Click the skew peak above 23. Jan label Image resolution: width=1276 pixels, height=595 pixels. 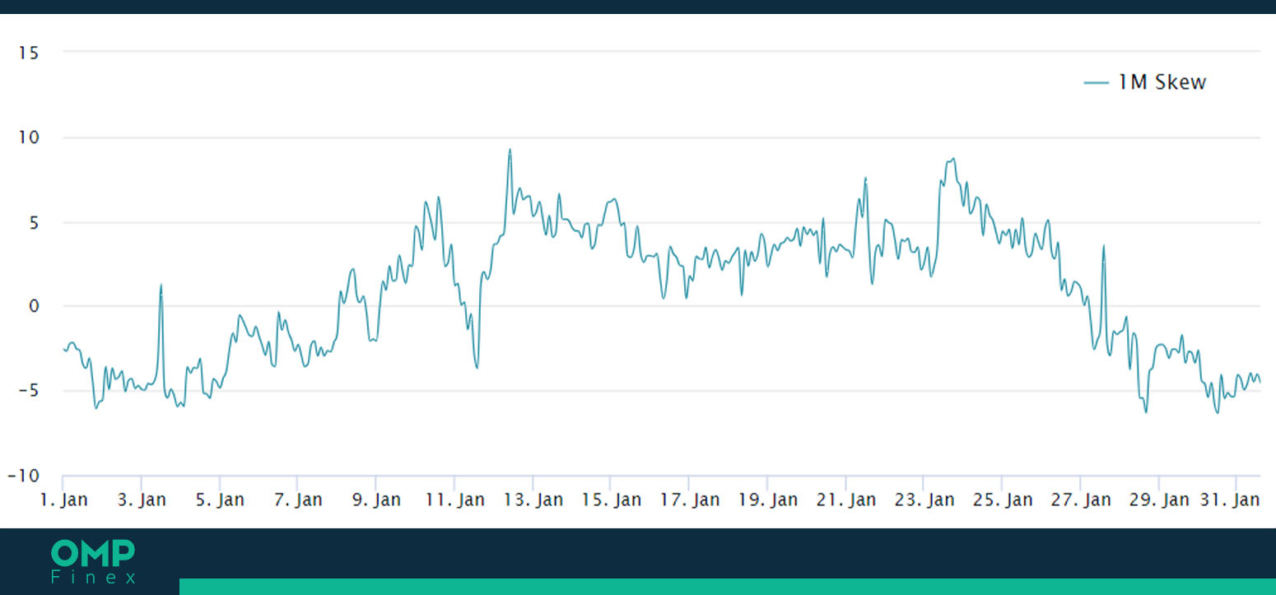coord(952,160)
